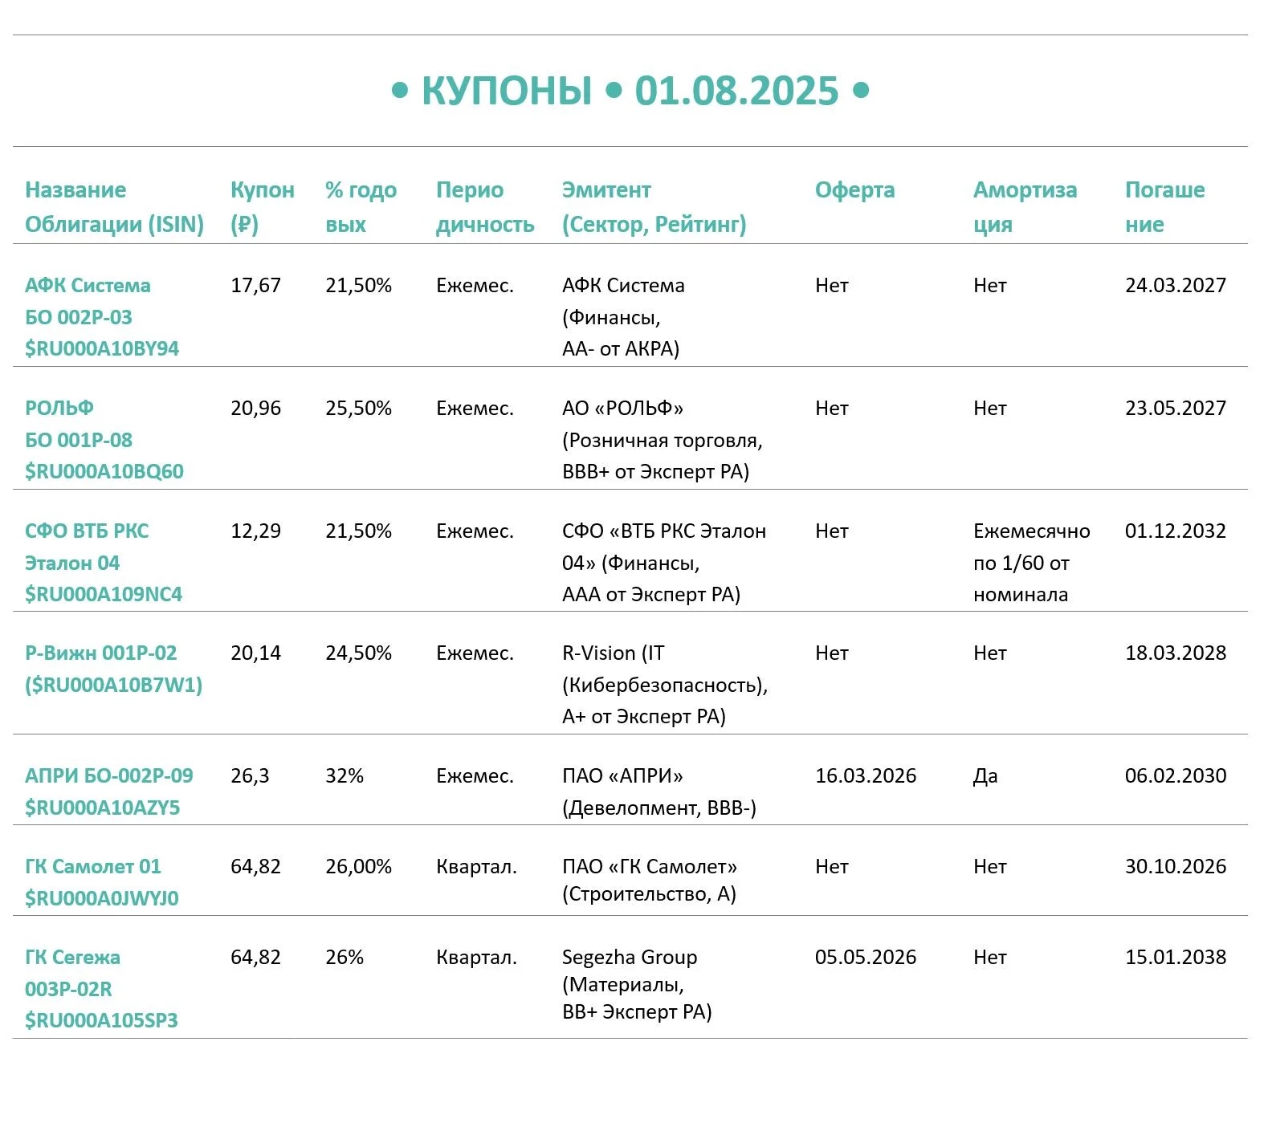Viewport: 1264px width, 1127px height.
Task: Select the amortization value "Да"
Action: point(985,776)
